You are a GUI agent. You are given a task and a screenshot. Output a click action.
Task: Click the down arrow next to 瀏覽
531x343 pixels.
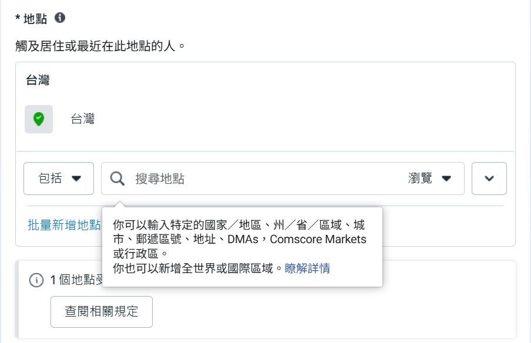[446, 179]
